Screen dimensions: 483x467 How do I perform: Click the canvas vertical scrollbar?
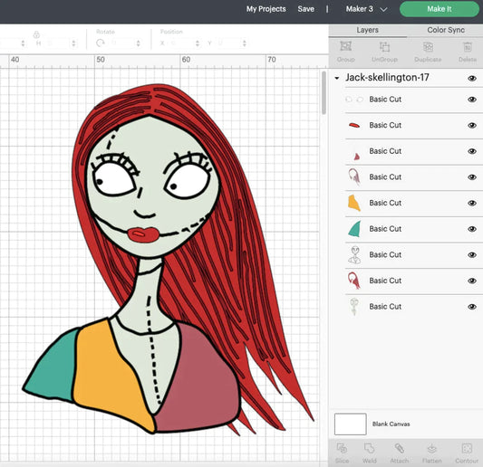click(x=324, y=92)
